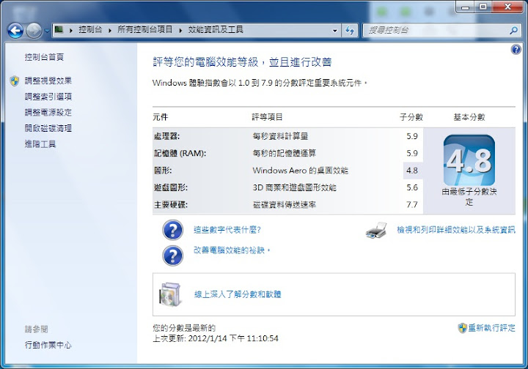528x369 pixels.
Task: Open 調整視覺效果 link
Action: (48, 81)
